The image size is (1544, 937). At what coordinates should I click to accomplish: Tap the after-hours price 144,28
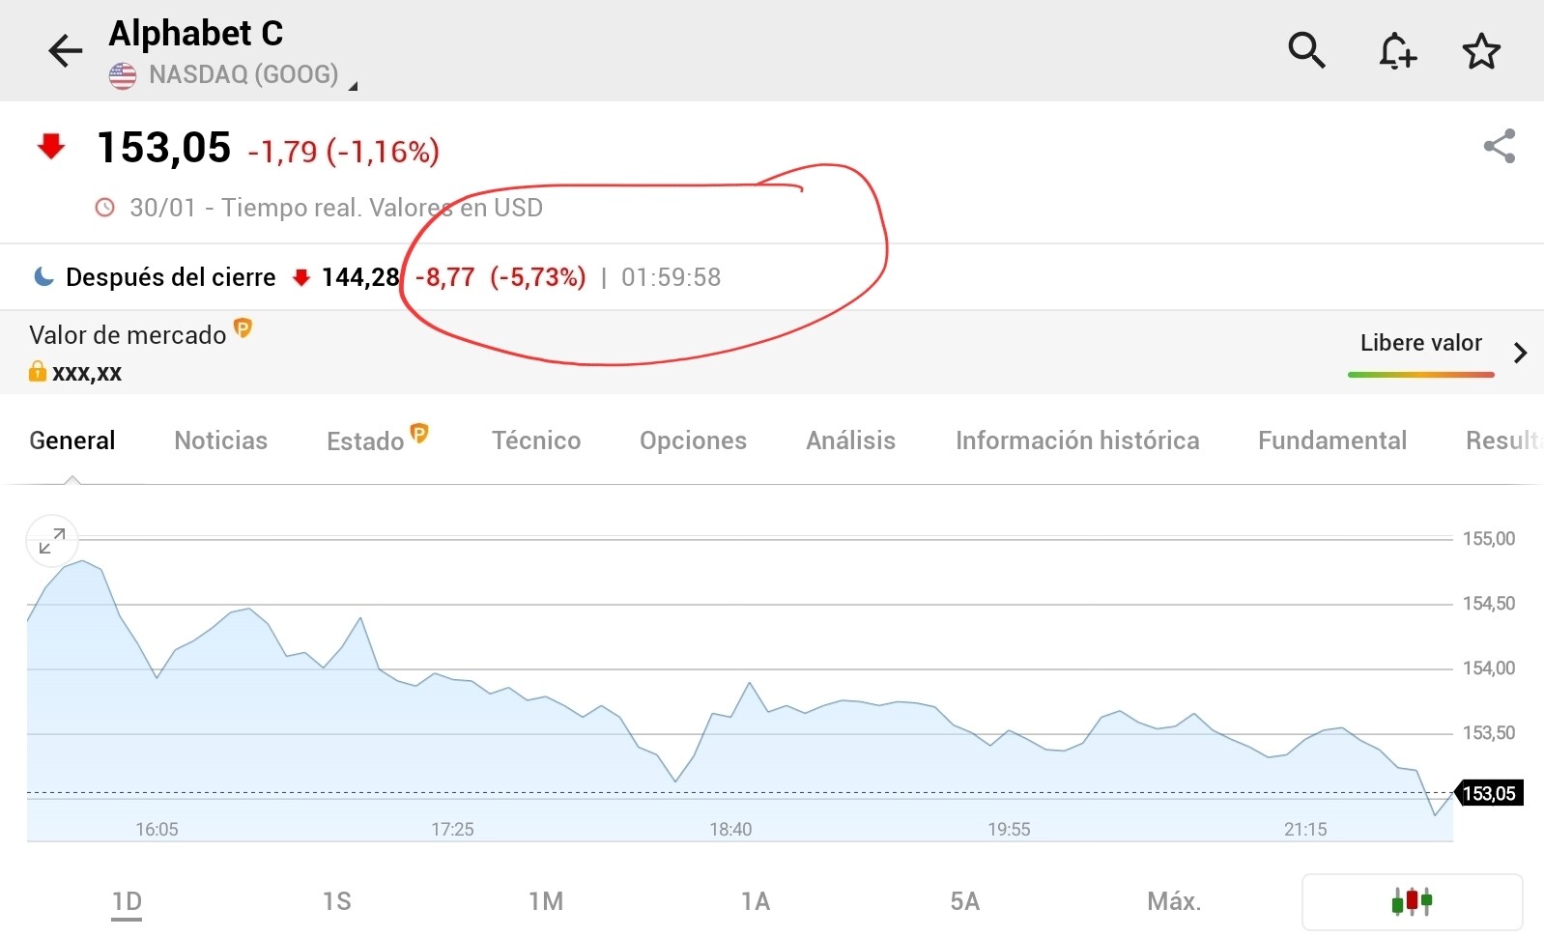click(359, 278)
